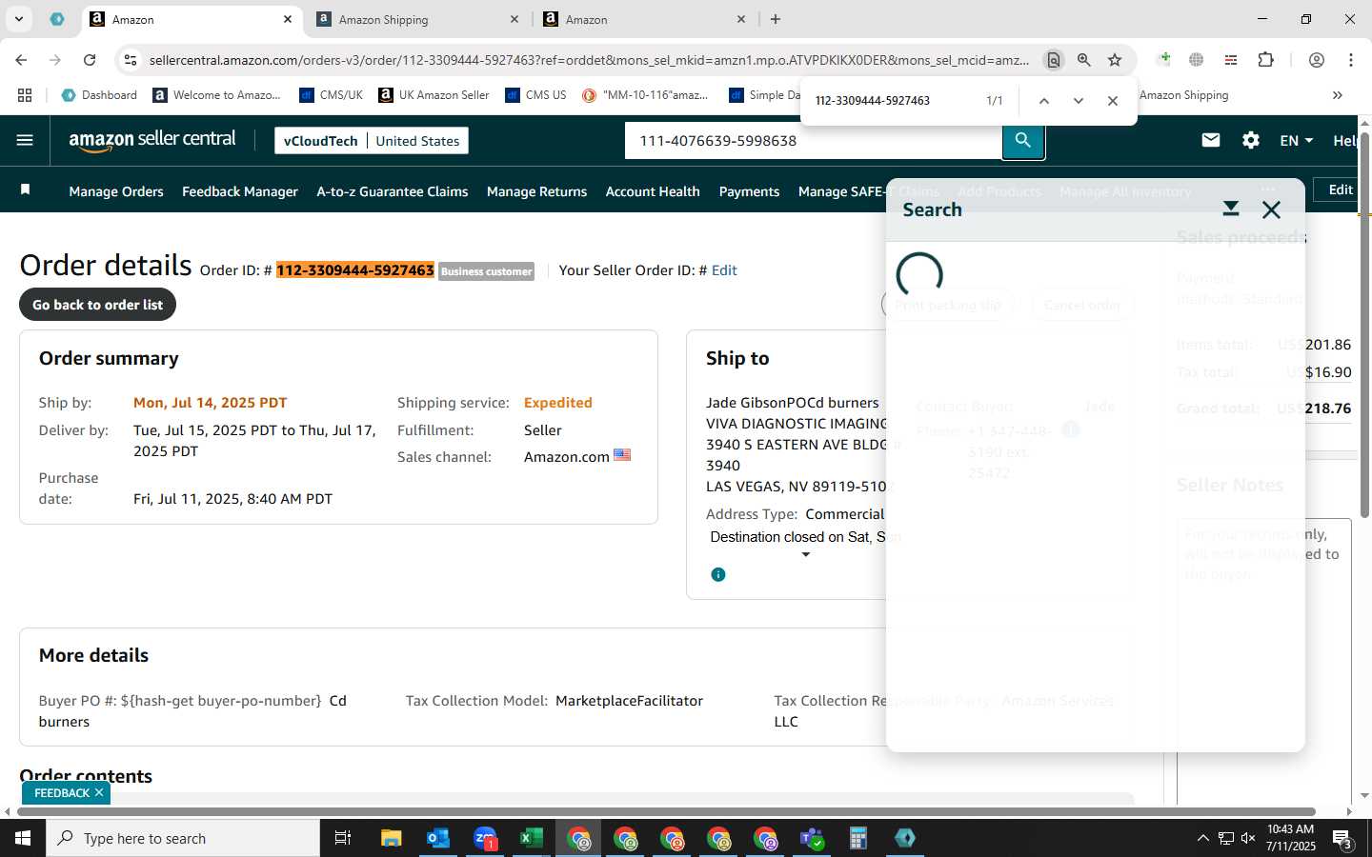Viewport: 1372px width, 857px height.
Task: Open Zoom from taskbar
Action: pos(485,838)
